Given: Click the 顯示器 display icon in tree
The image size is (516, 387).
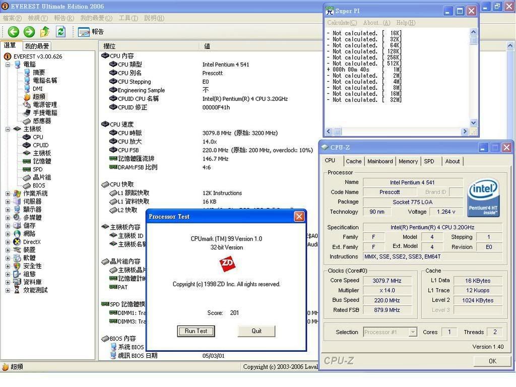Looking at the screenshot, I should pyautogui.click(x=17, y=209).
